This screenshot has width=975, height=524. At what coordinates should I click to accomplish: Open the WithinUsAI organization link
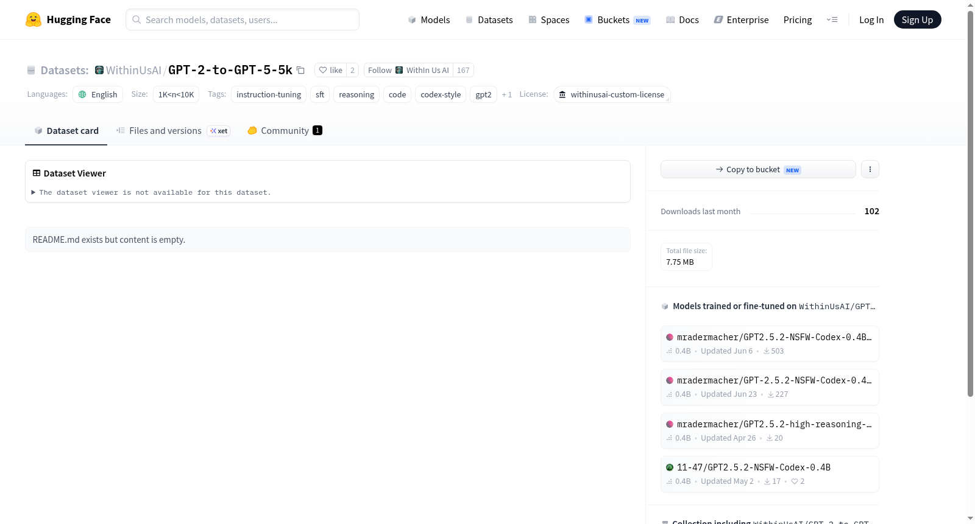pyautogui.click(x=133, y=70)
